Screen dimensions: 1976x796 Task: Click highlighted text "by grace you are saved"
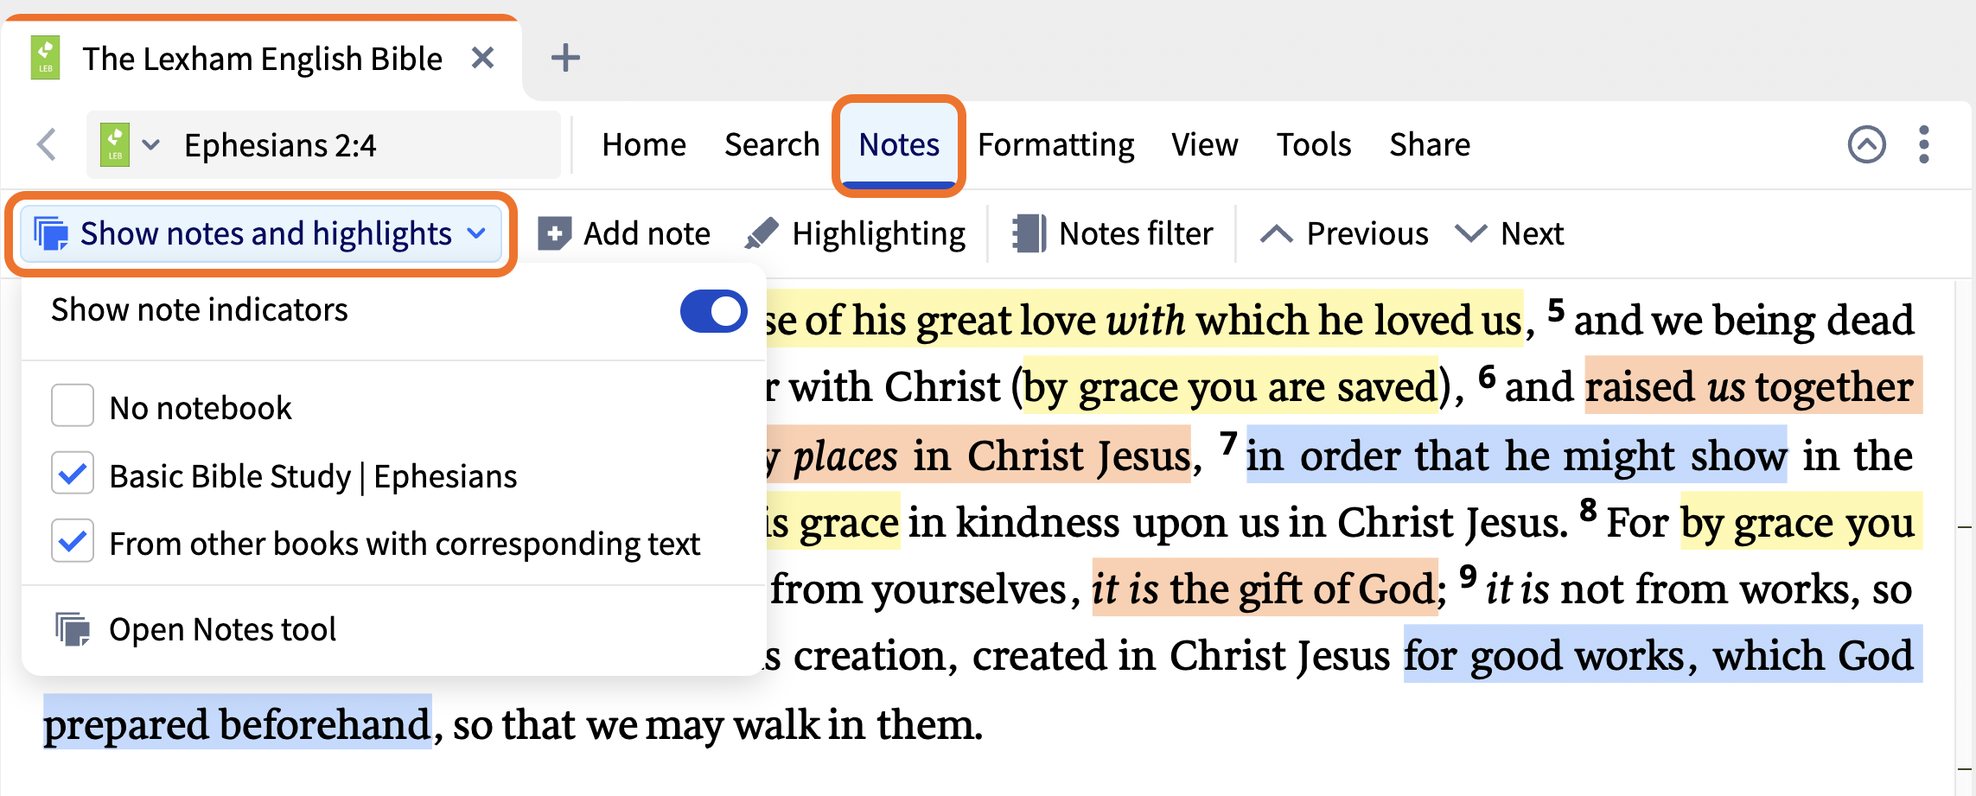coord(1231,386)
